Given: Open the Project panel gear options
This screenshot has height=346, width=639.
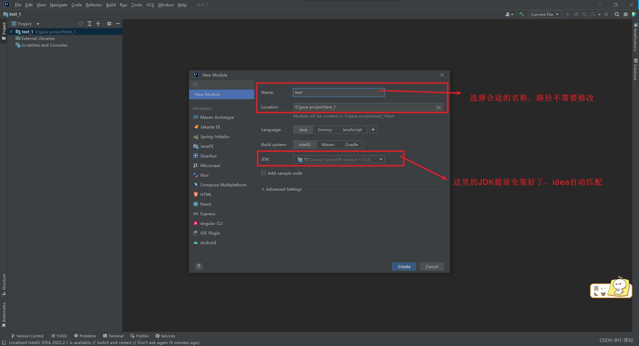Looking at the screenshot, I should (x=109, y=24).
